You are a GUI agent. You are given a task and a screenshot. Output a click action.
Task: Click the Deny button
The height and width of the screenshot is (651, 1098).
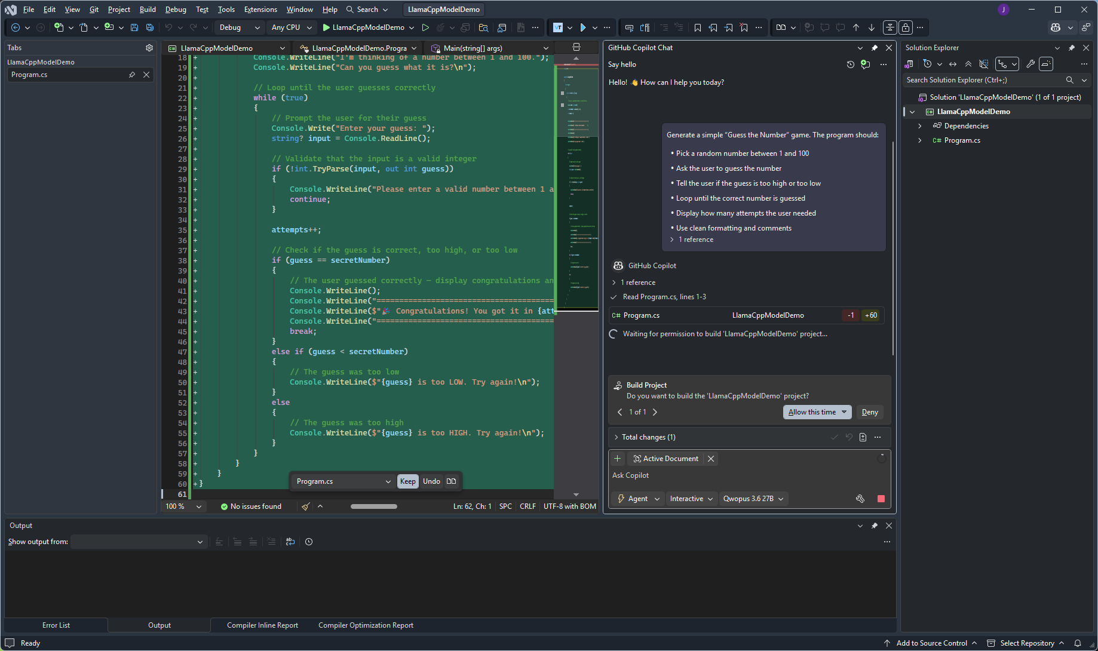tap(870, 412)
